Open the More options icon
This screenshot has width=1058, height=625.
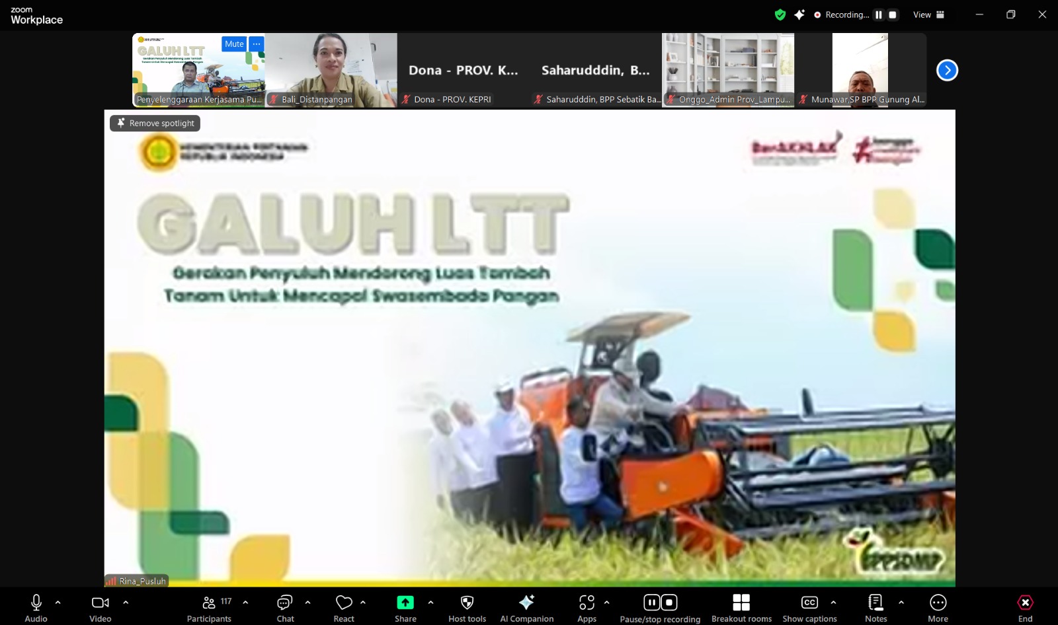[x=938, y=608]
